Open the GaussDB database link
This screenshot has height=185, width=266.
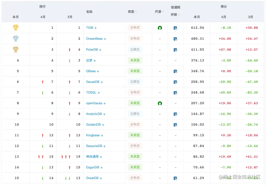(x=92, y=82)
